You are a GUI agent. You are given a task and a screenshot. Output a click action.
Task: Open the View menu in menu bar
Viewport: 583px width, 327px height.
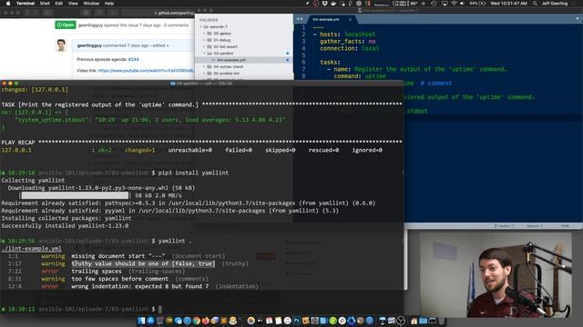(x=73, y=4)
